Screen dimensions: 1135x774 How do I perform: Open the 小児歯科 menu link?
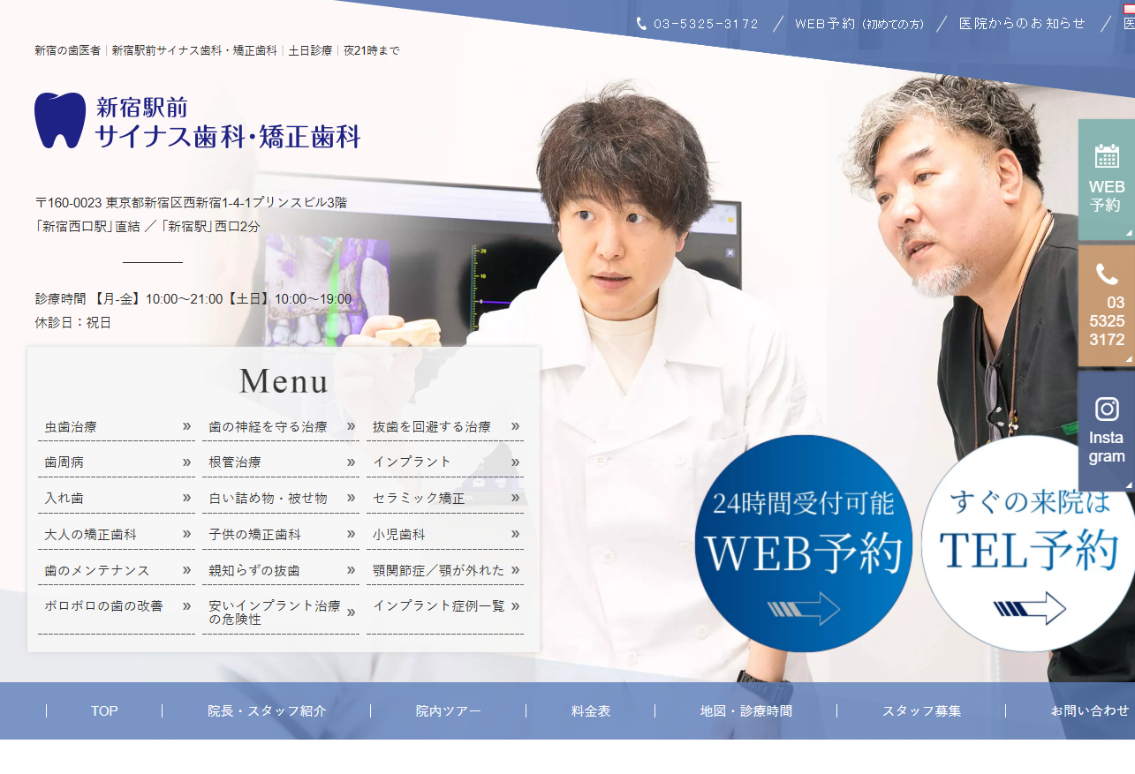click(399, 535)
